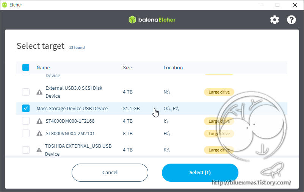Click 'Large drive' badge on I:\ row
The height and width of the screenshot is (192, 304).
219,121
